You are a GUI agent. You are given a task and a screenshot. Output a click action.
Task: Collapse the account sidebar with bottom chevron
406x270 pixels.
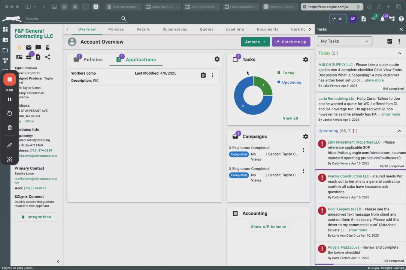click(x=58, y=261)
